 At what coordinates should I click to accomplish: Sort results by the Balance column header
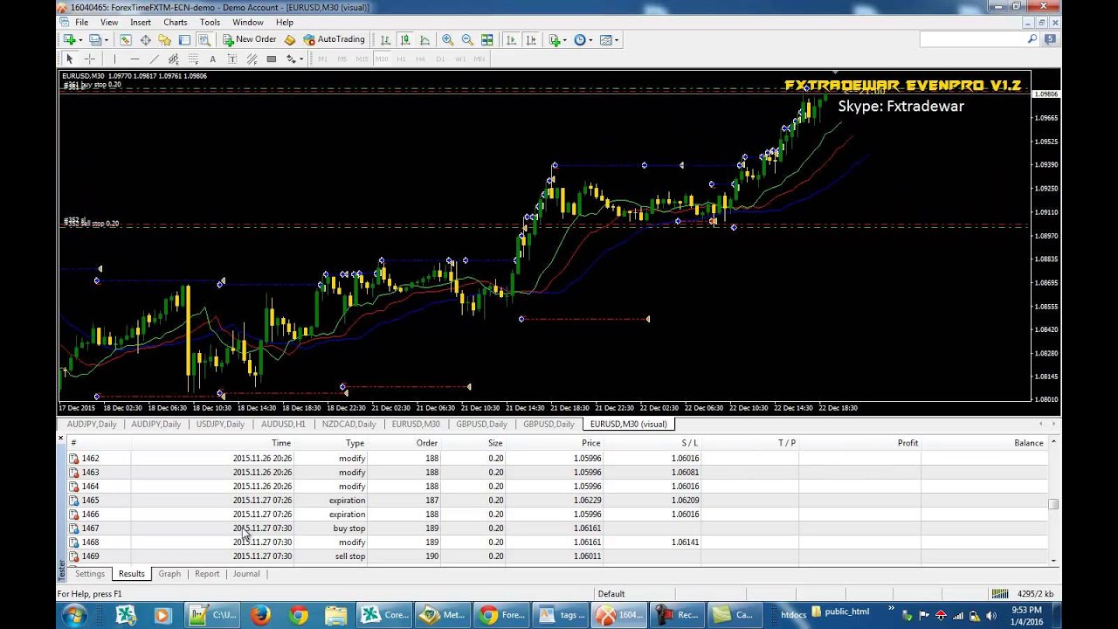1028,443
